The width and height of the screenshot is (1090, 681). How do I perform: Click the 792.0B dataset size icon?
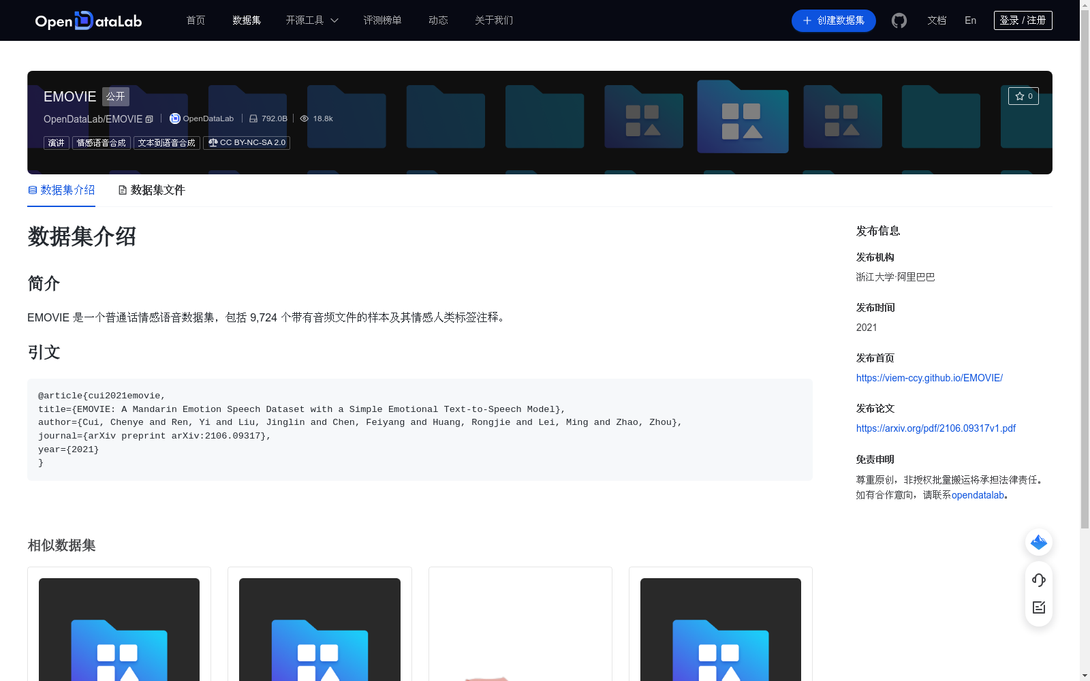tap(253, 118)
